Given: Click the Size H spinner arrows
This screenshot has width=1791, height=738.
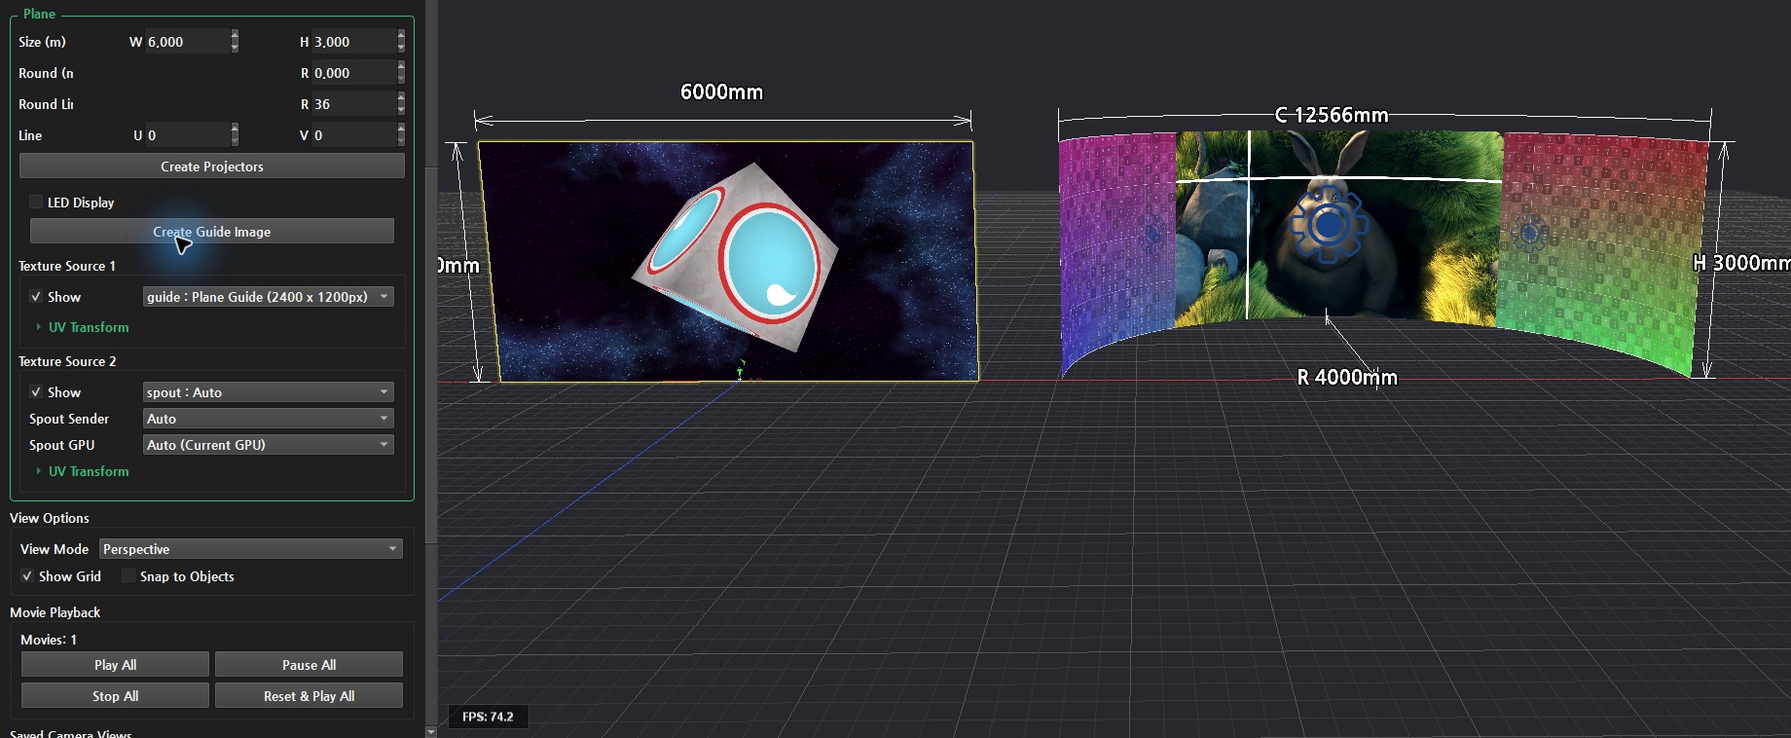Looking at the screenshot, I should click(x=401, y=42).
